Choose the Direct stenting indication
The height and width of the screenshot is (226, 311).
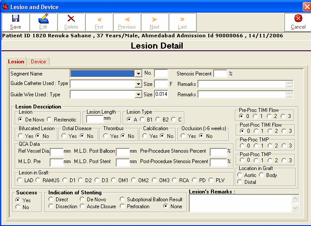coord(51,200)
